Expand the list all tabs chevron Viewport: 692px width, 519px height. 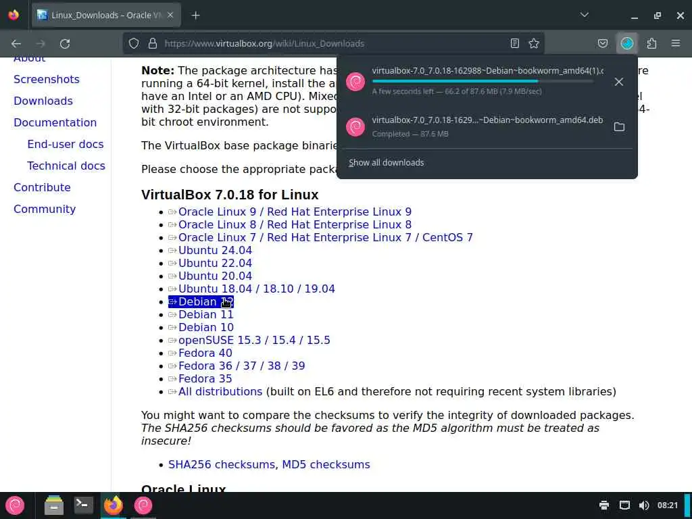[x=585, y=16]
